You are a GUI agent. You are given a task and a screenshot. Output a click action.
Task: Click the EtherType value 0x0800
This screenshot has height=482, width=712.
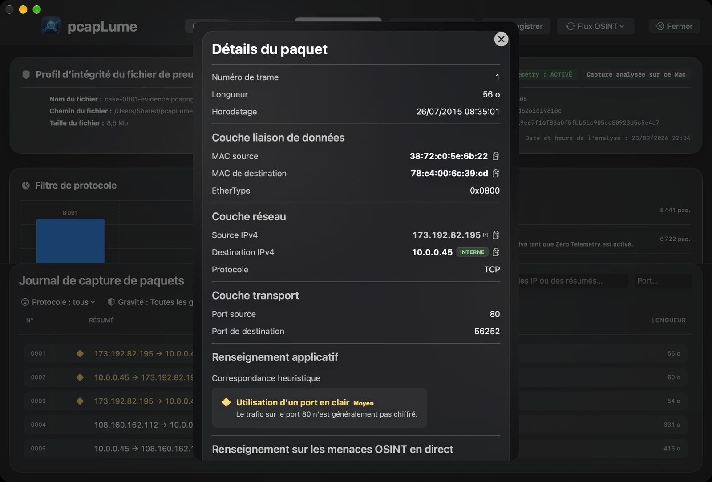[x=485, y=190]
